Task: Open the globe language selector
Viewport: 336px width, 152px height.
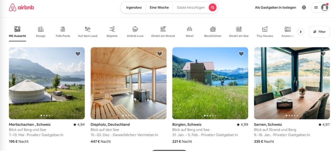Action: pyautogui.click(x=304, y=8)
